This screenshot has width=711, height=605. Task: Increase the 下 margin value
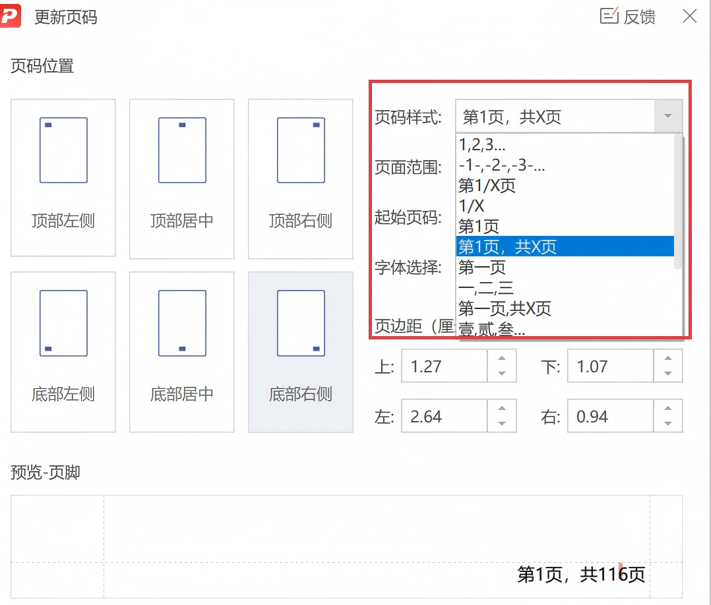click(668, 358)
